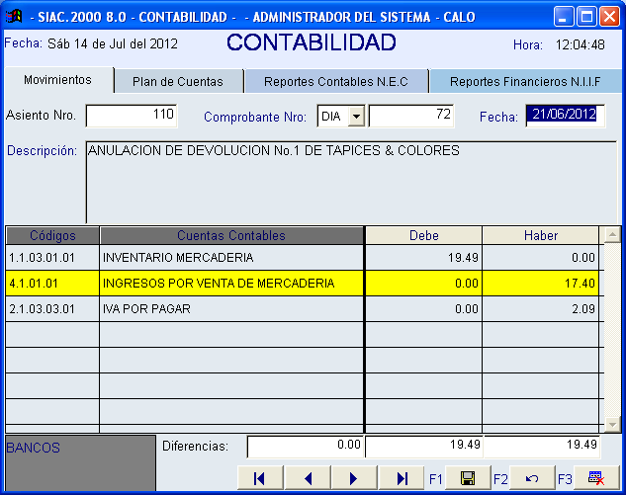Click the comprobante number field showing 72
626x495 pixels.
click(411, 117)
